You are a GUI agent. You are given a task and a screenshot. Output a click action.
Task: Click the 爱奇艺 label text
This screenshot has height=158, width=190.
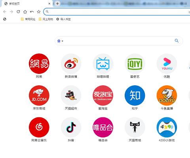pyautogui.click(x=135, y=77)
